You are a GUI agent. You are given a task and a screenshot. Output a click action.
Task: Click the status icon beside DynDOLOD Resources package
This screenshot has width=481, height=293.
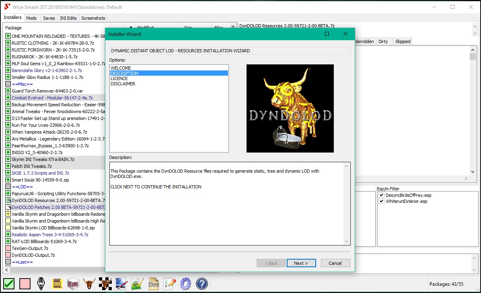(8, 200)
